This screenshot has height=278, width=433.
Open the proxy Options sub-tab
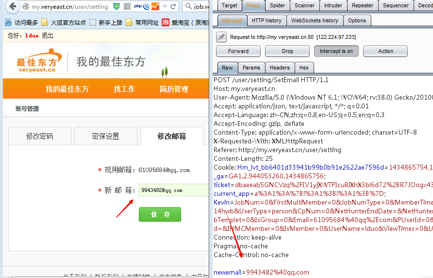[x=357, y=20]
